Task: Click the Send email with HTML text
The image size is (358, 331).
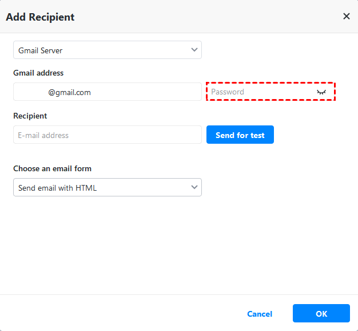Action: coord(57,188)
